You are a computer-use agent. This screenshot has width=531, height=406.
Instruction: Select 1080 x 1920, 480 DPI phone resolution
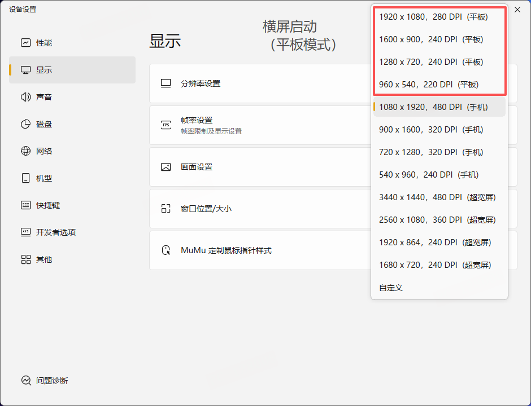pos(439,107)
